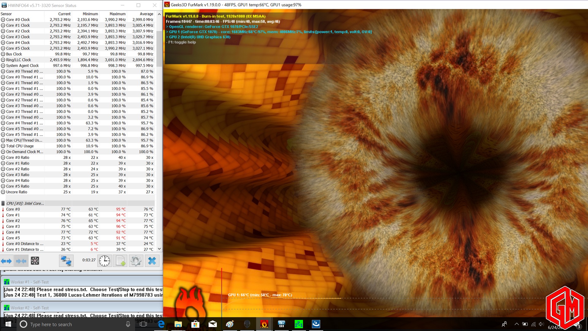Click volume speaker icon in tray

(541, 324)
